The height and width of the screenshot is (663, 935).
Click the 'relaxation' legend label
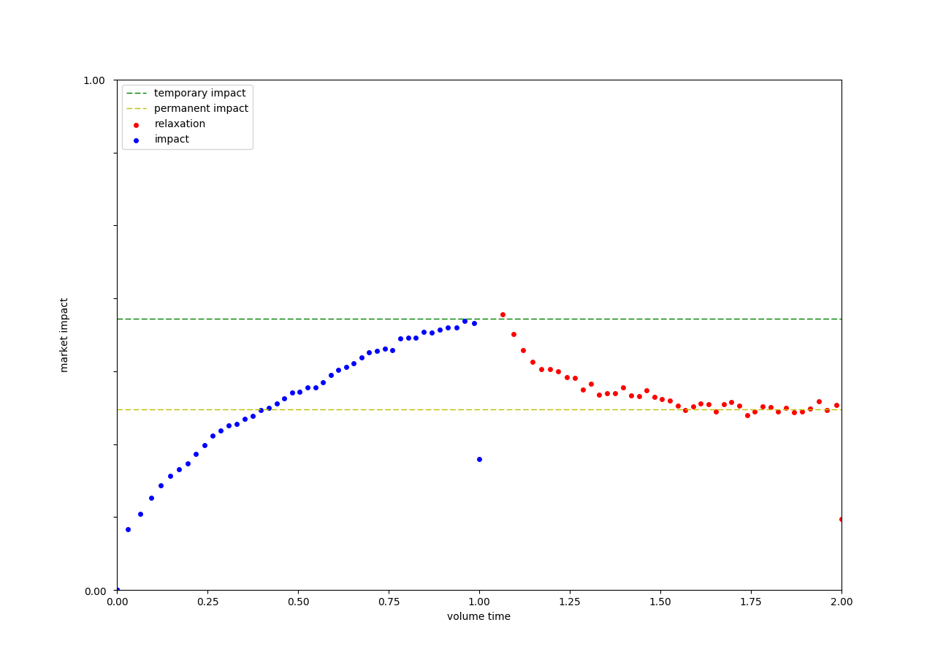(x=180, y=124)
